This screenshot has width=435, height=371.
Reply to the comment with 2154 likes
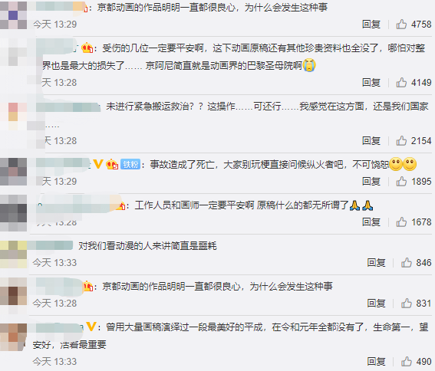[371, 140]
